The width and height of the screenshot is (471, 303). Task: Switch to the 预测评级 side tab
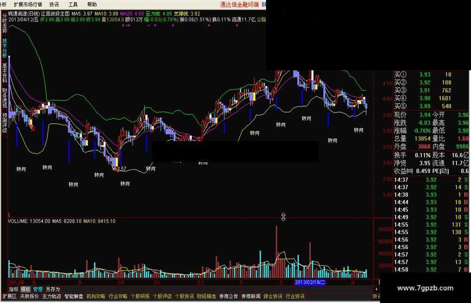(x=4, y=123)
